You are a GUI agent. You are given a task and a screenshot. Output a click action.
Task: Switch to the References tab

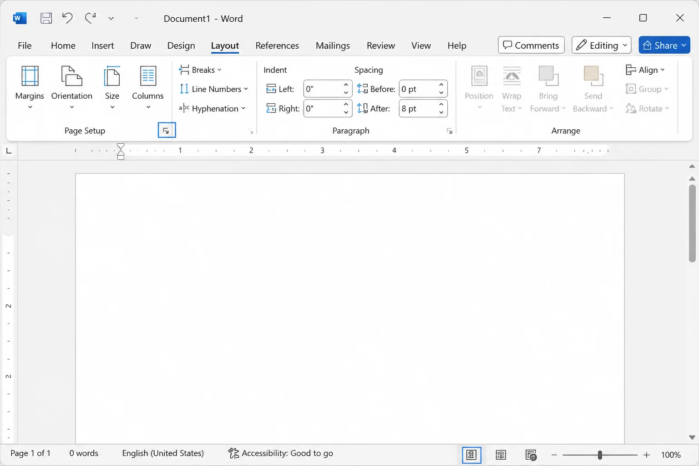(x=277, y=46)
